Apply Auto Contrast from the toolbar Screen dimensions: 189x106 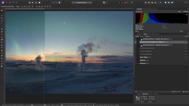pyautogui.click(x=33, y=3)
